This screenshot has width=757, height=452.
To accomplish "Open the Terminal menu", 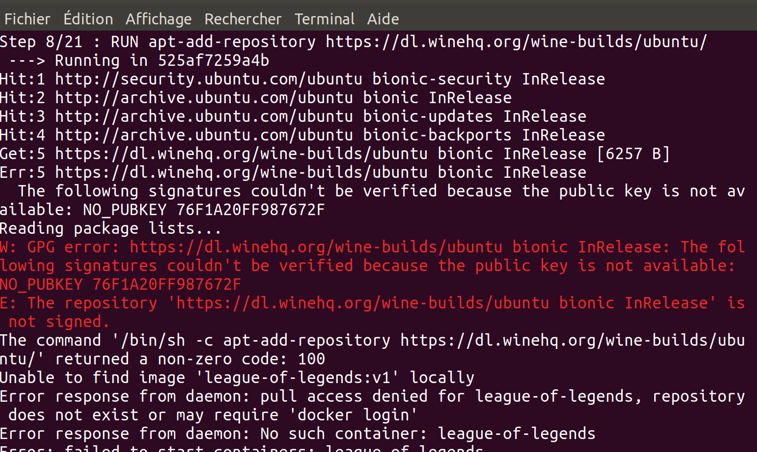I will pyautogui.click(x=325, y=19).
